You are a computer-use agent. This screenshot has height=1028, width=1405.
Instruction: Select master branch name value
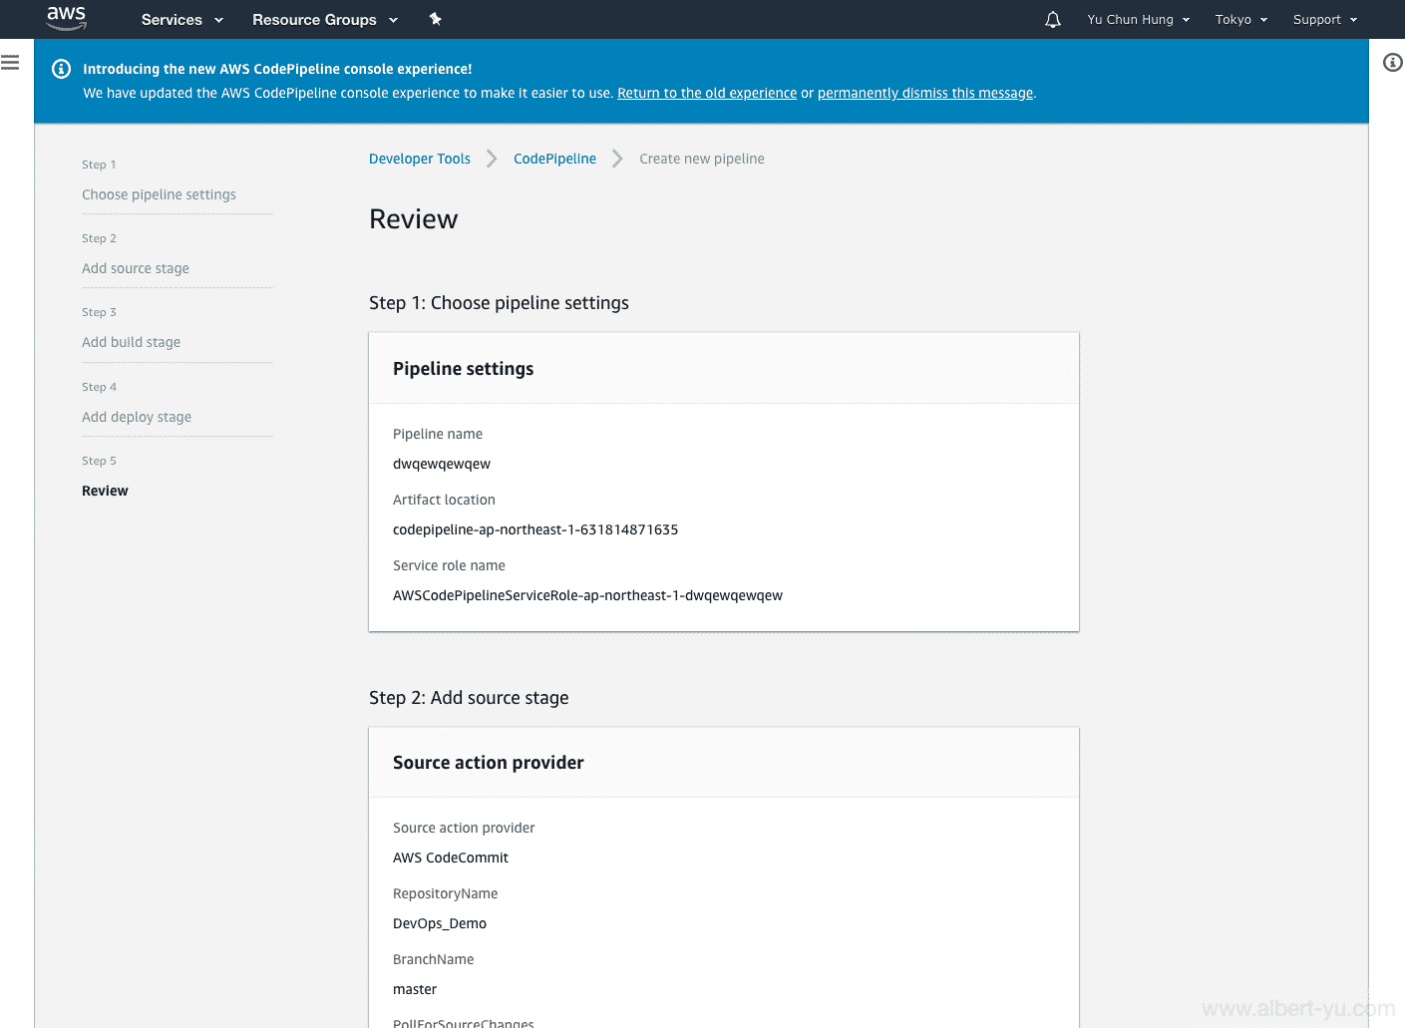[415, 989]
